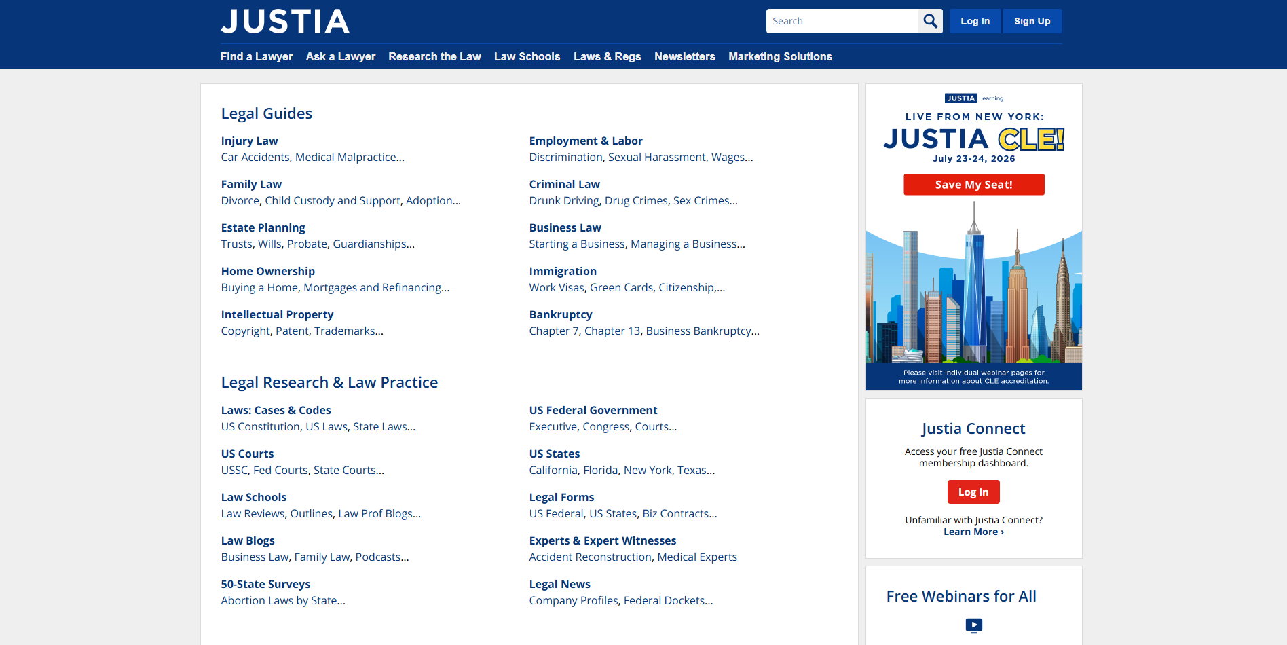Open Experts & Expert Witnesses link
Image resolution: width=1287 pixels, height=645 pixels.
[x=603, y=540]
